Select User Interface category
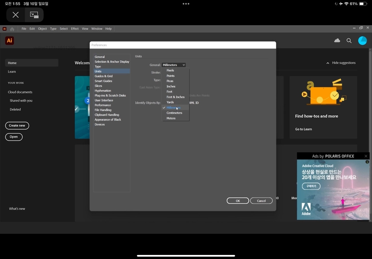 [112, 100]
